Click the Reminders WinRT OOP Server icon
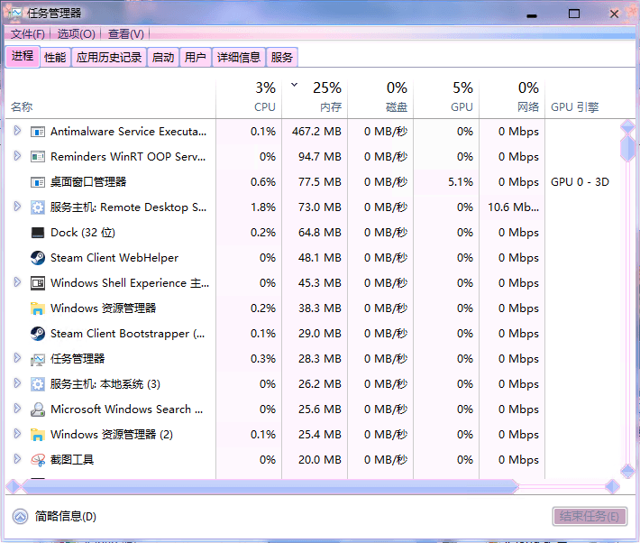 click(38, 157)
